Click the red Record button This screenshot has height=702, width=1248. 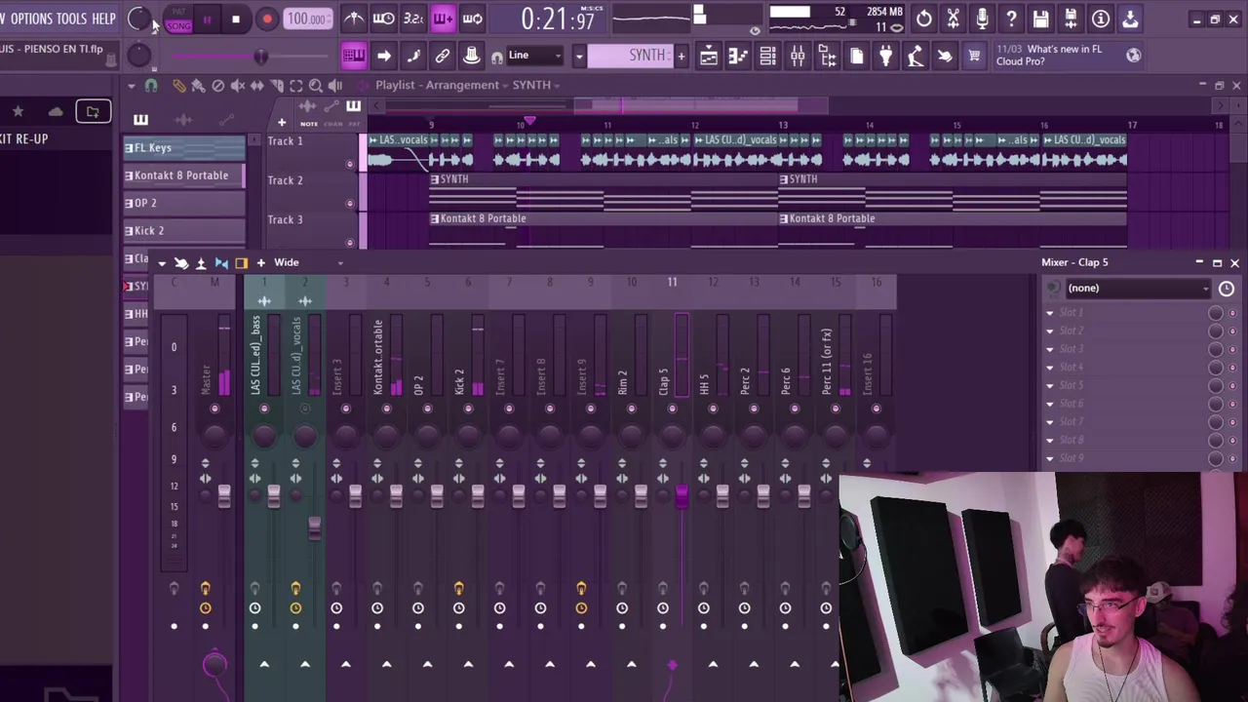[267, 19]
